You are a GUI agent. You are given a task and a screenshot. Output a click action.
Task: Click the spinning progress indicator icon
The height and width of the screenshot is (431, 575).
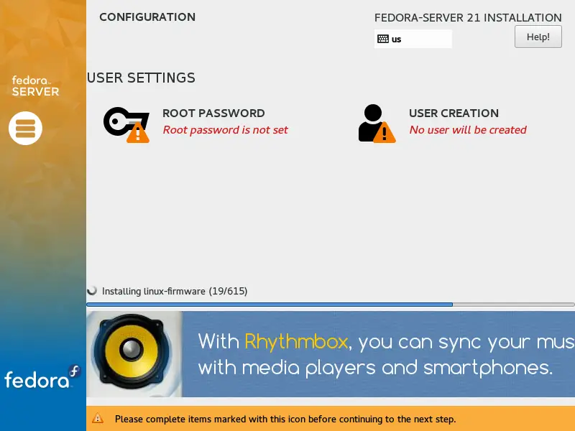92,291
